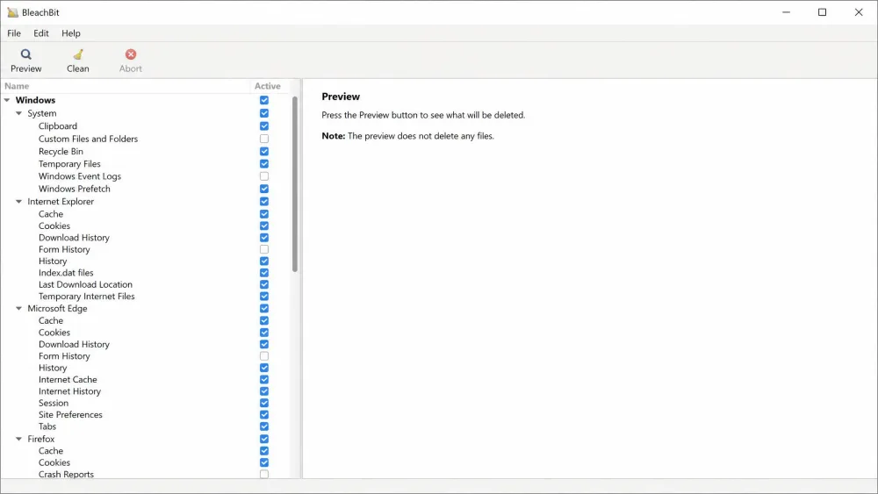Open the Edit menu
The height and width of the screenshot is (494, 878).
41,33
